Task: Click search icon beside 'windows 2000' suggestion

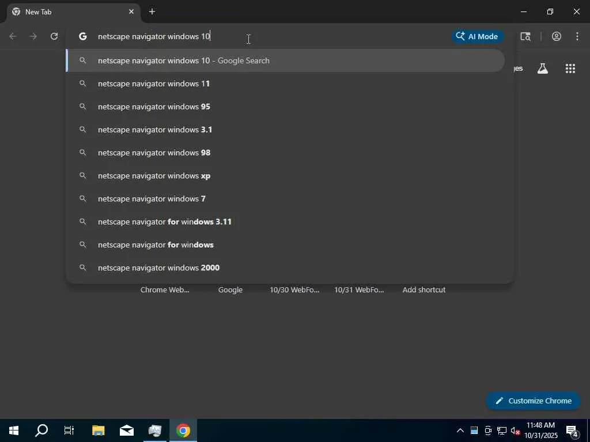Action: (x=83, y=268)
